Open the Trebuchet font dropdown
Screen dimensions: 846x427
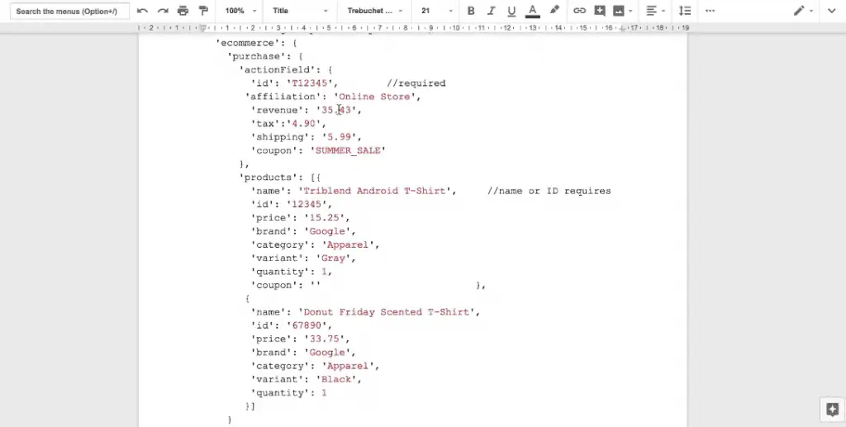[374, 11]
